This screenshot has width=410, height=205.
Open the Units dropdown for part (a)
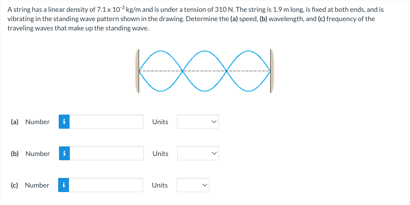(198, 122)
